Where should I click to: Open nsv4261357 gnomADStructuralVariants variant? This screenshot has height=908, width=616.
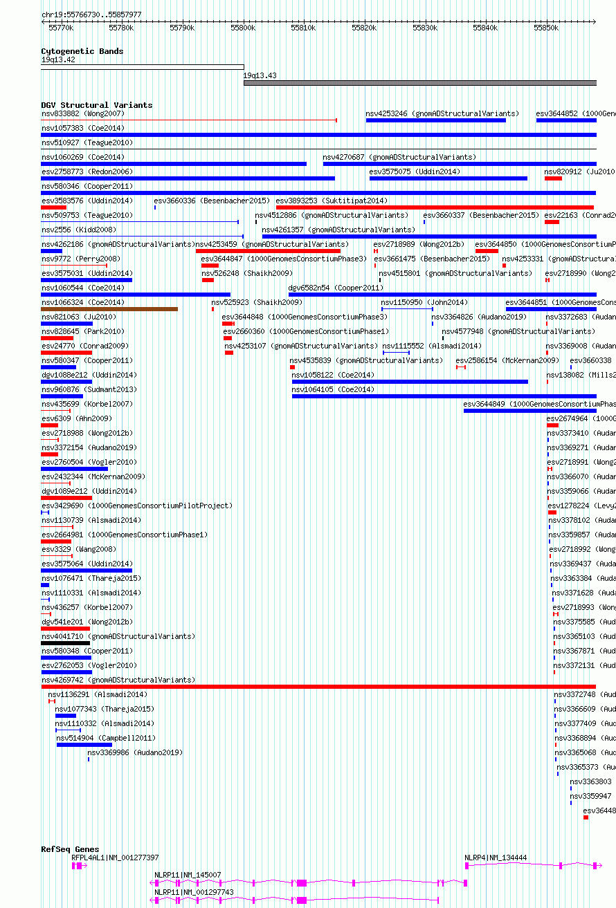click(338, 230)
